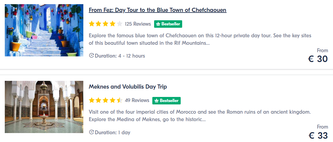This screenshot has width=333, height=142.
Task: Click the first star of Chefchaouen rating
Action: [x=91, y=24]
